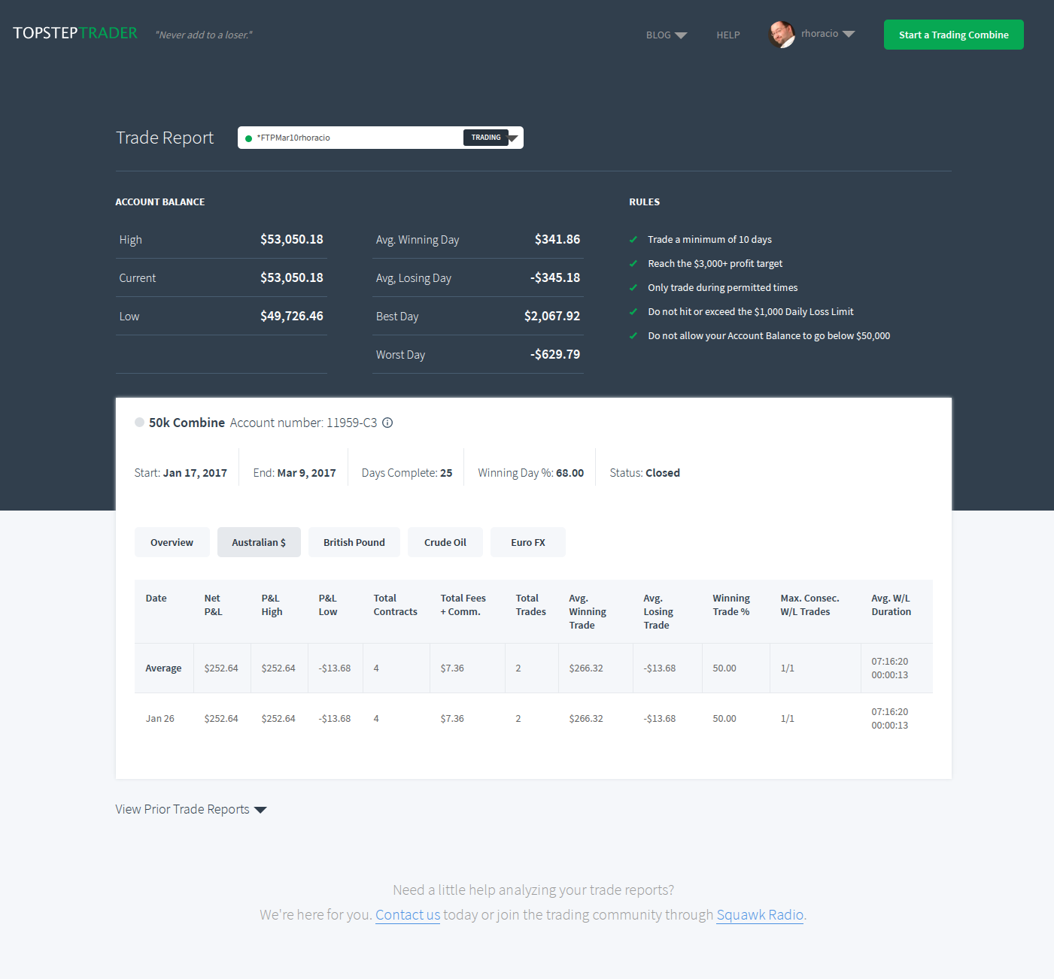Screen dimensions: 1054x979
Task: Click Avg. Winning Day value $341.86
Action: click(x=557, y=239)
